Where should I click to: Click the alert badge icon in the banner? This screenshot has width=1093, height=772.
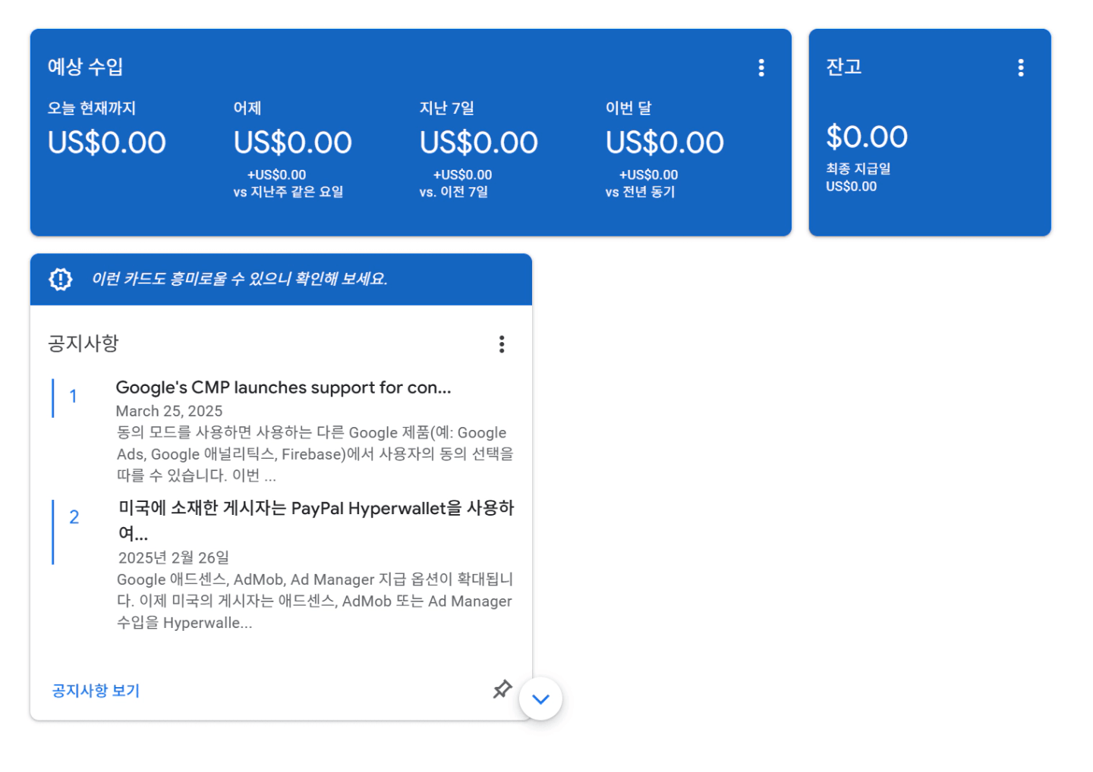pos(61,279)
